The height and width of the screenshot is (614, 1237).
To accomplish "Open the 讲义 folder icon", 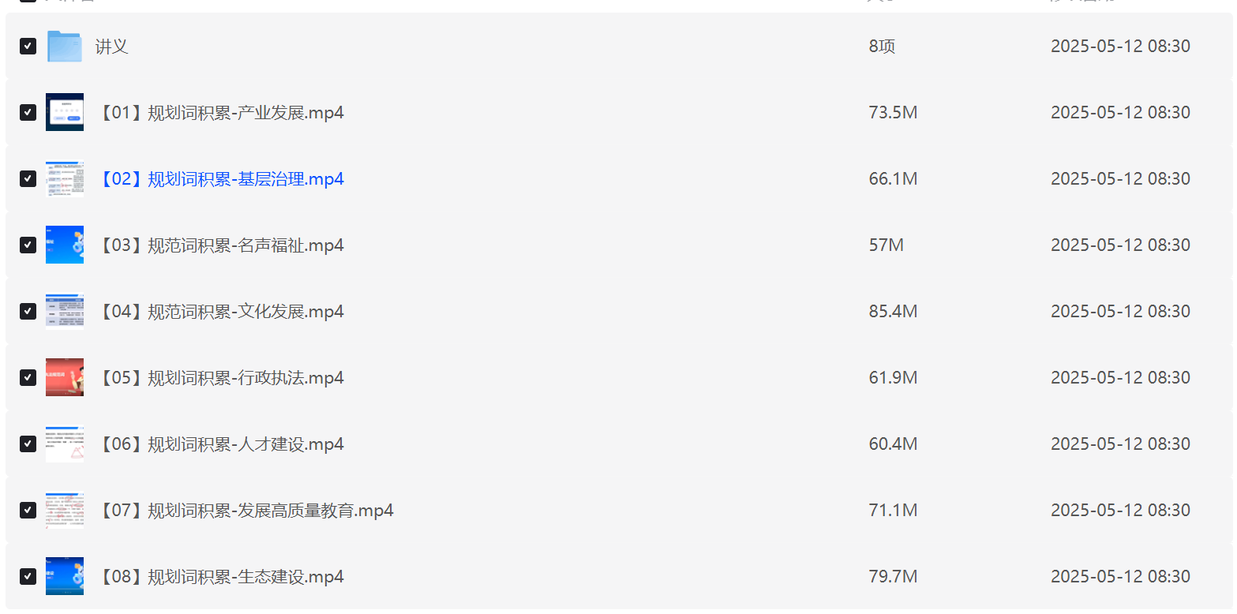I will pos(65,46).
